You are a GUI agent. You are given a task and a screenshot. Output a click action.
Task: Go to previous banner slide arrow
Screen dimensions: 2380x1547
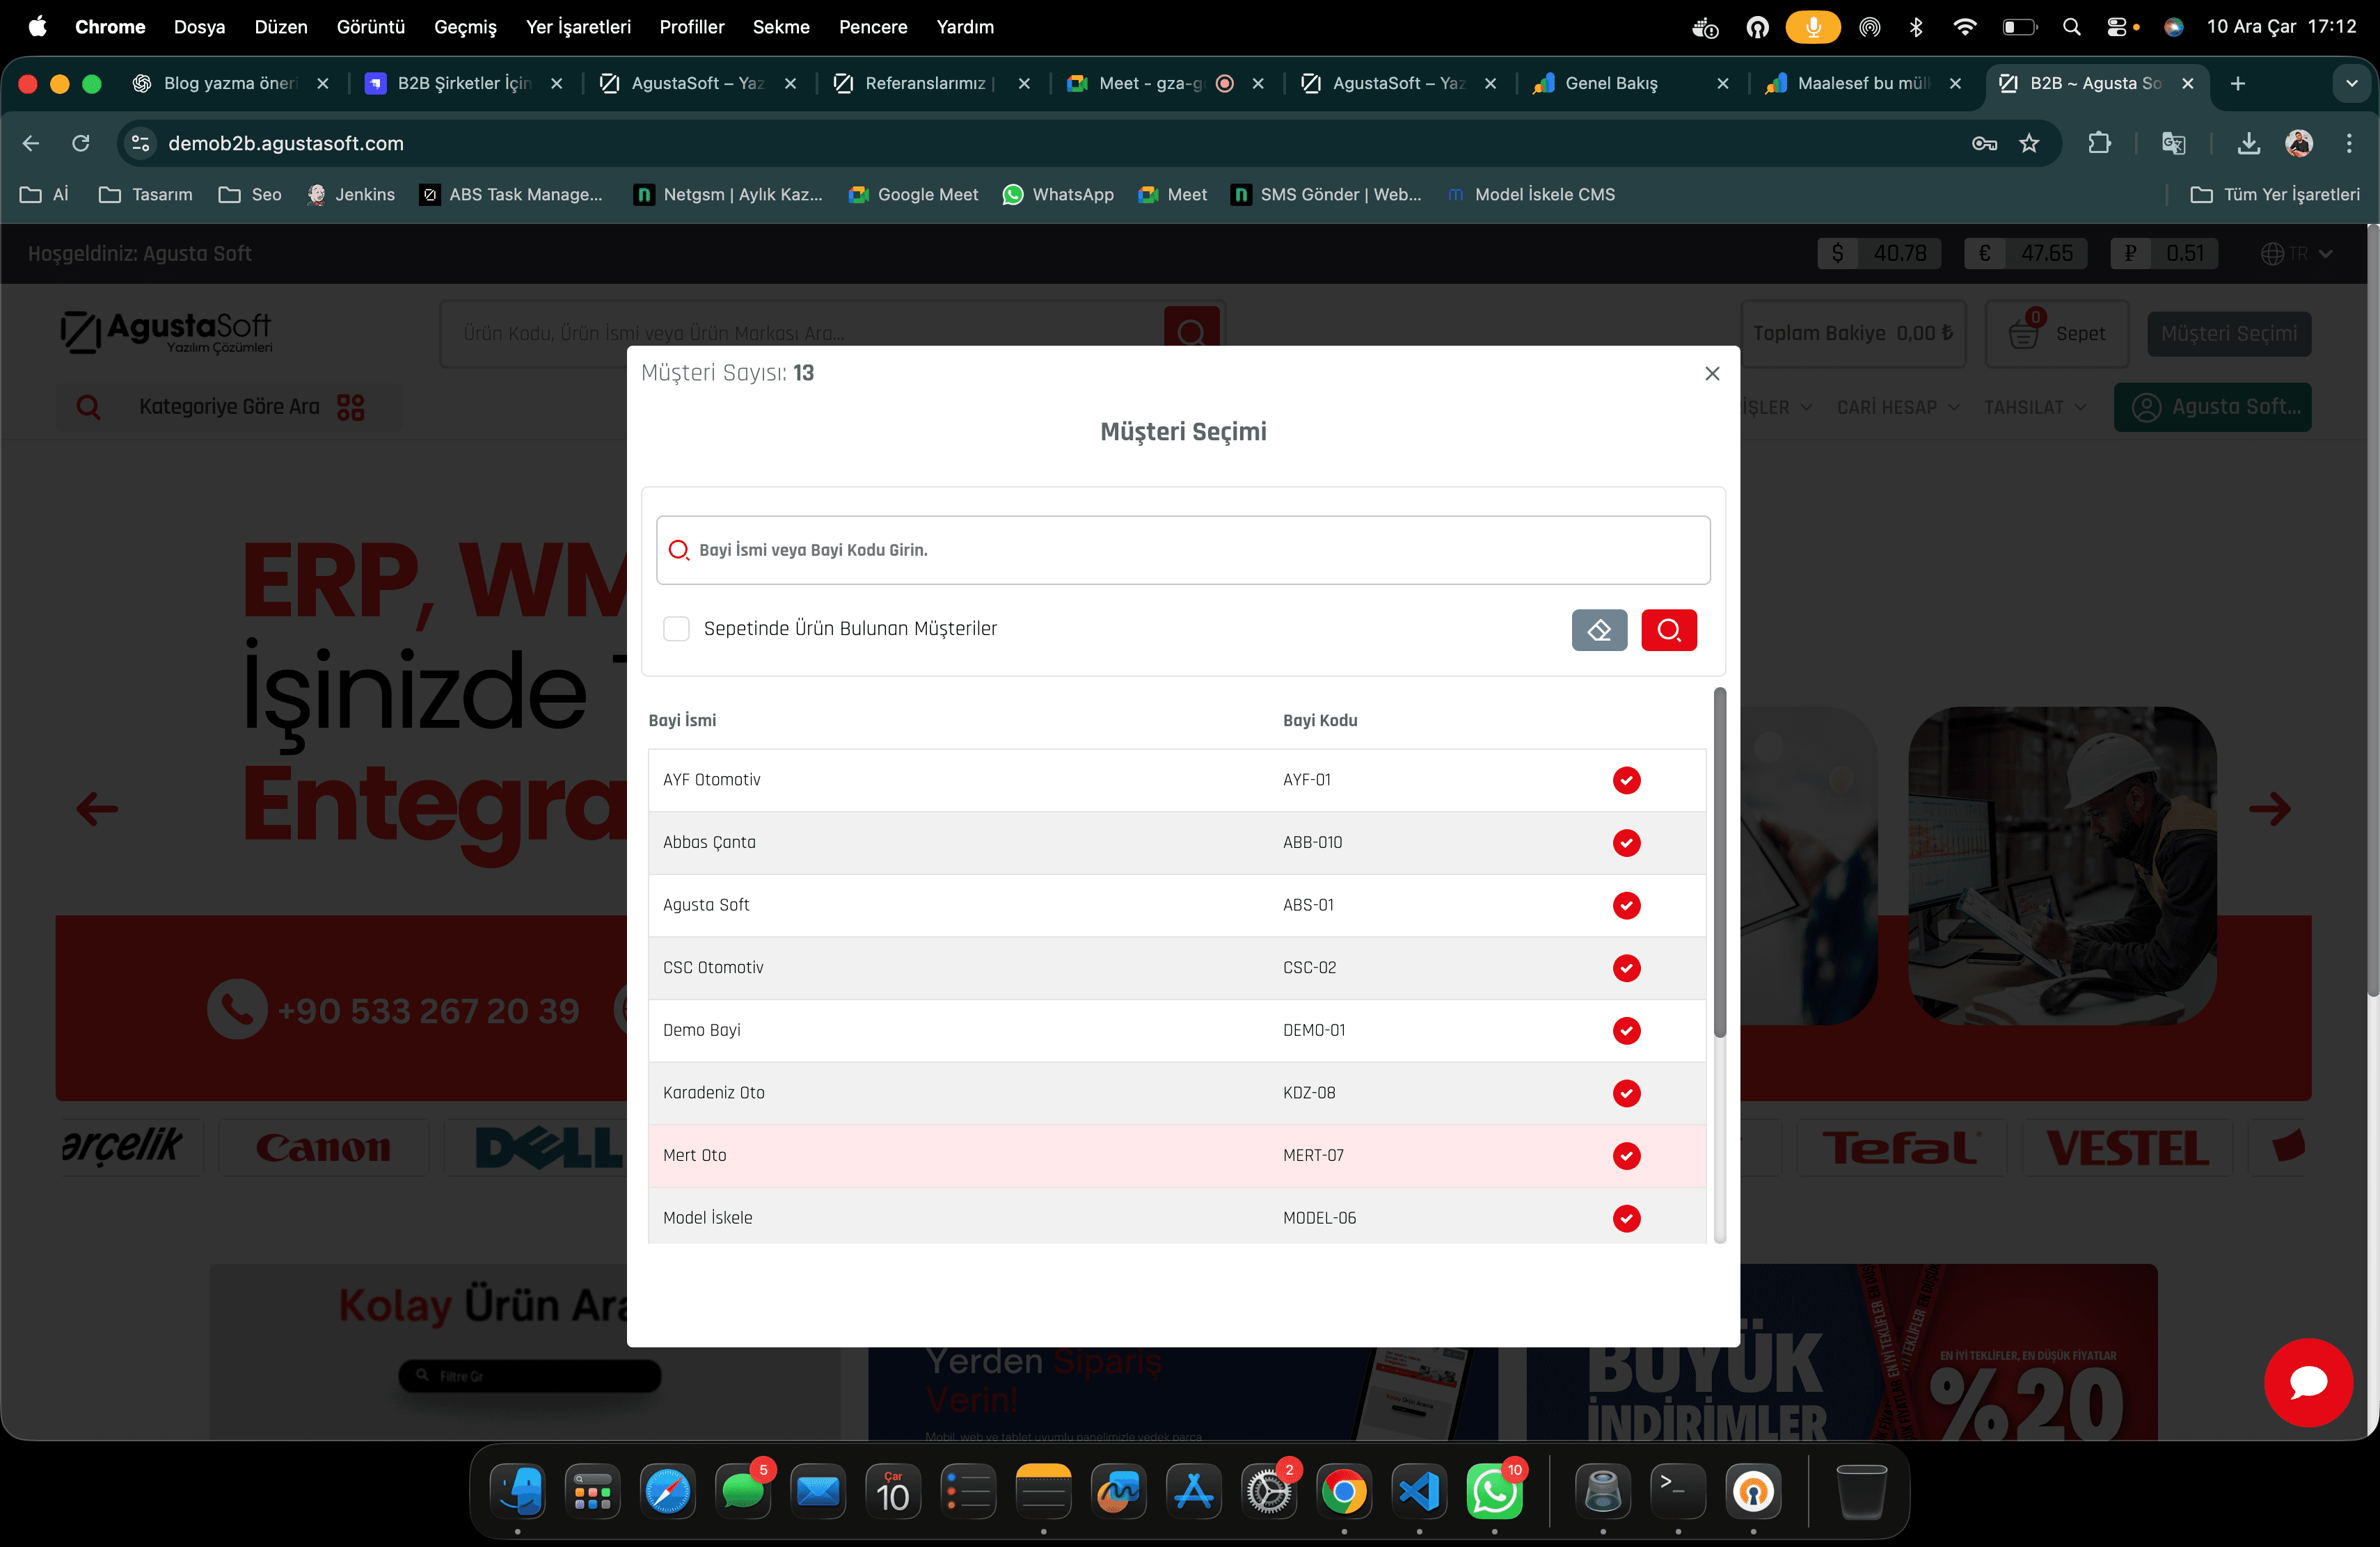coord(97,808)
